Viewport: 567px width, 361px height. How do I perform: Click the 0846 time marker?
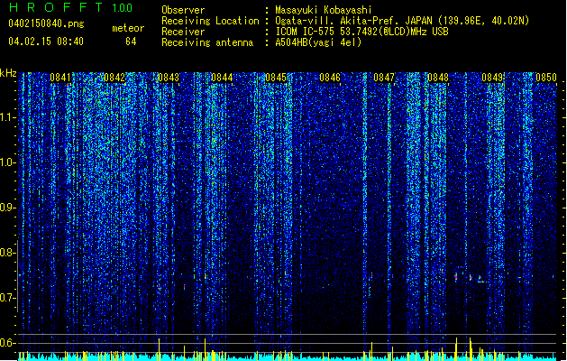click(330, 78)
